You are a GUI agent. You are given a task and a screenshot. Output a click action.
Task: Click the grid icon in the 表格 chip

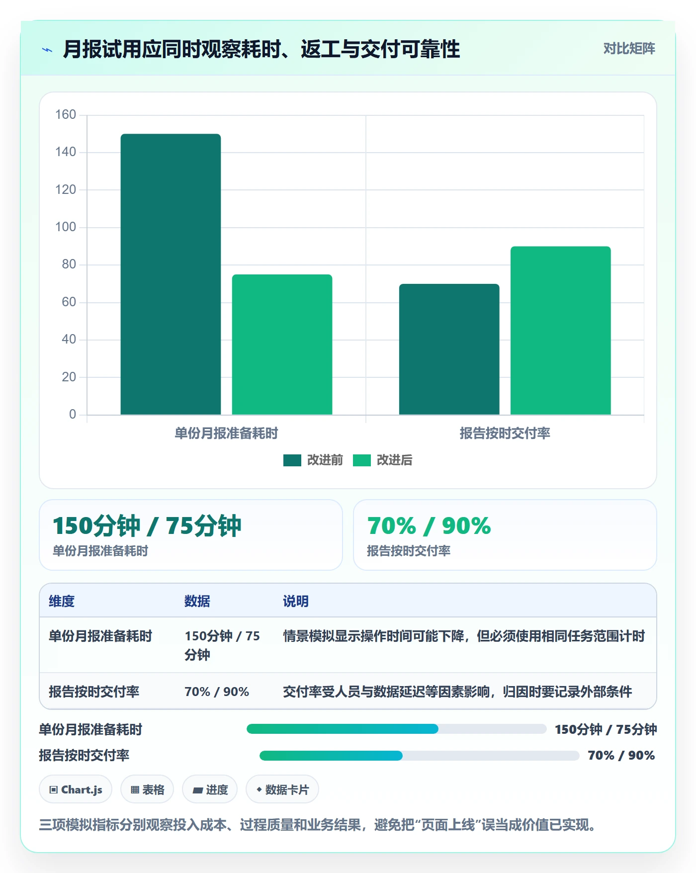point(135,790)
